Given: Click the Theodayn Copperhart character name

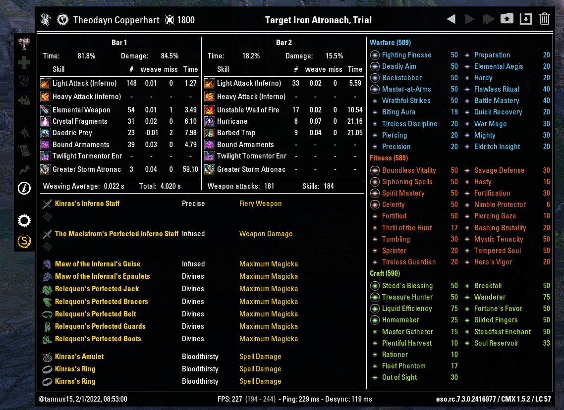Looking at the screenshot, I should (x=116, y=20).
